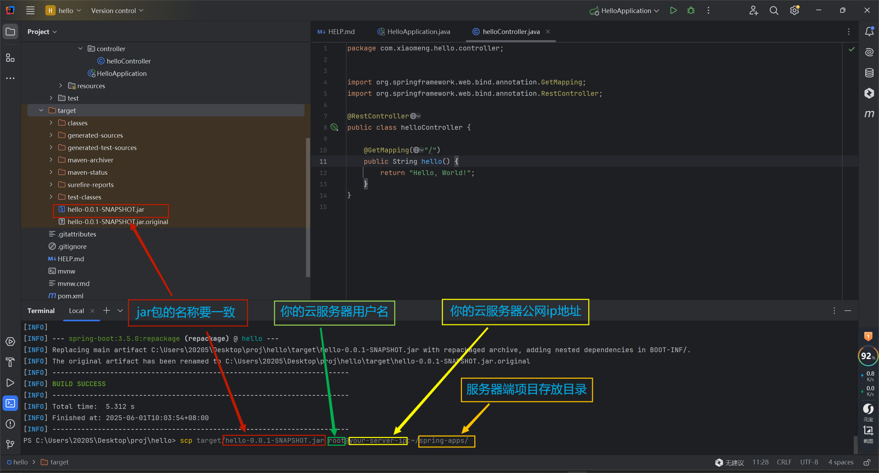Open Problems tool window icon

click(10, 424)
